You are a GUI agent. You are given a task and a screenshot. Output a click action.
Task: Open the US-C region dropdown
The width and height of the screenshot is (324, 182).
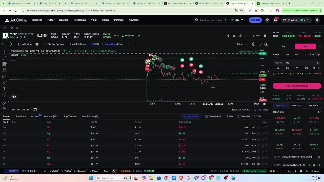tap(274, 171)
